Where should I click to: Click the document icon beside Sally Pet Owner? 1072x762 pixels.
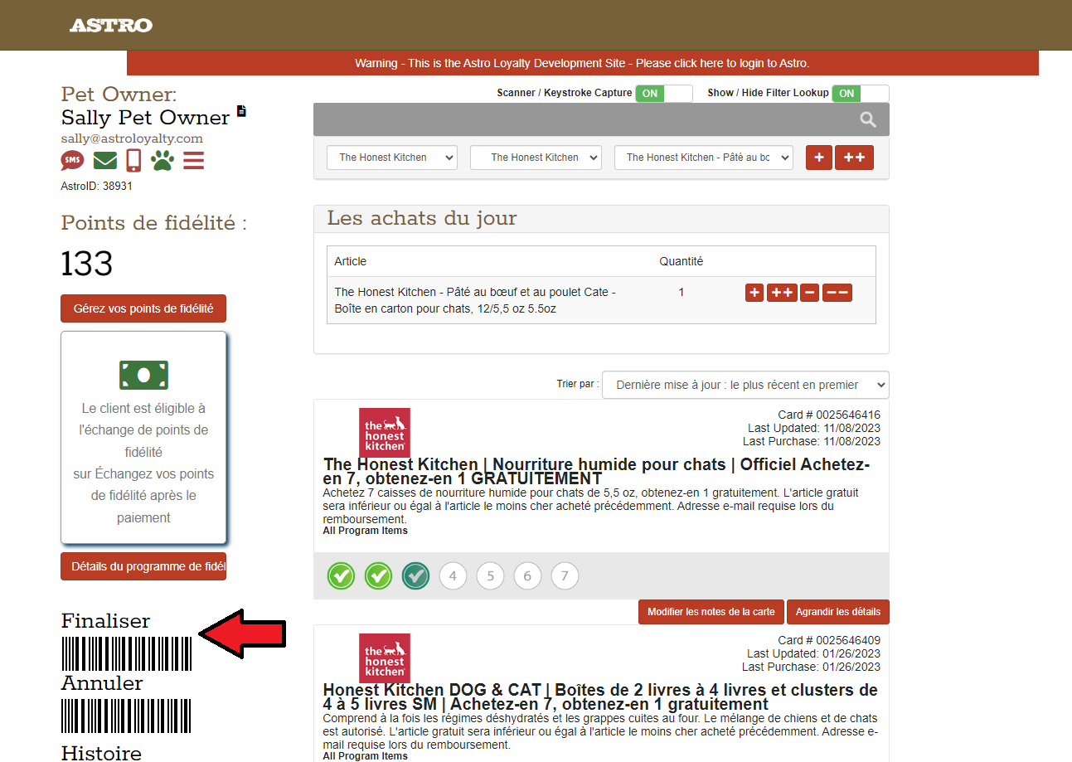point(241,111)
